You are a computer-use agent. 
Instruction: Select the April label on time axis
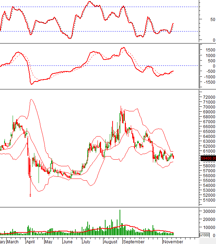coord(31,241)
